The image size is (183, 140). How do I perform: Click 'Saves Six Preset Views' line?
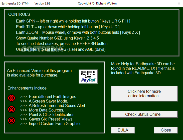(46, 119)
